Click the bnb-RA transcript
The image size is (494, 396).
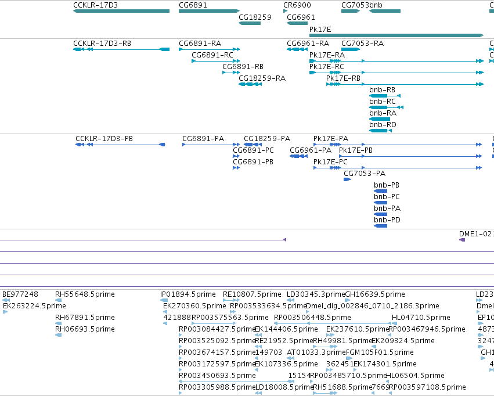380,119
